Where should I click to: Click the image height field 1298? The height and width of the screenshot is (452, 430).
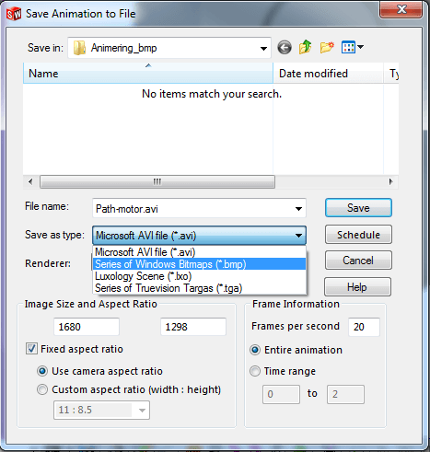(193, 327)
